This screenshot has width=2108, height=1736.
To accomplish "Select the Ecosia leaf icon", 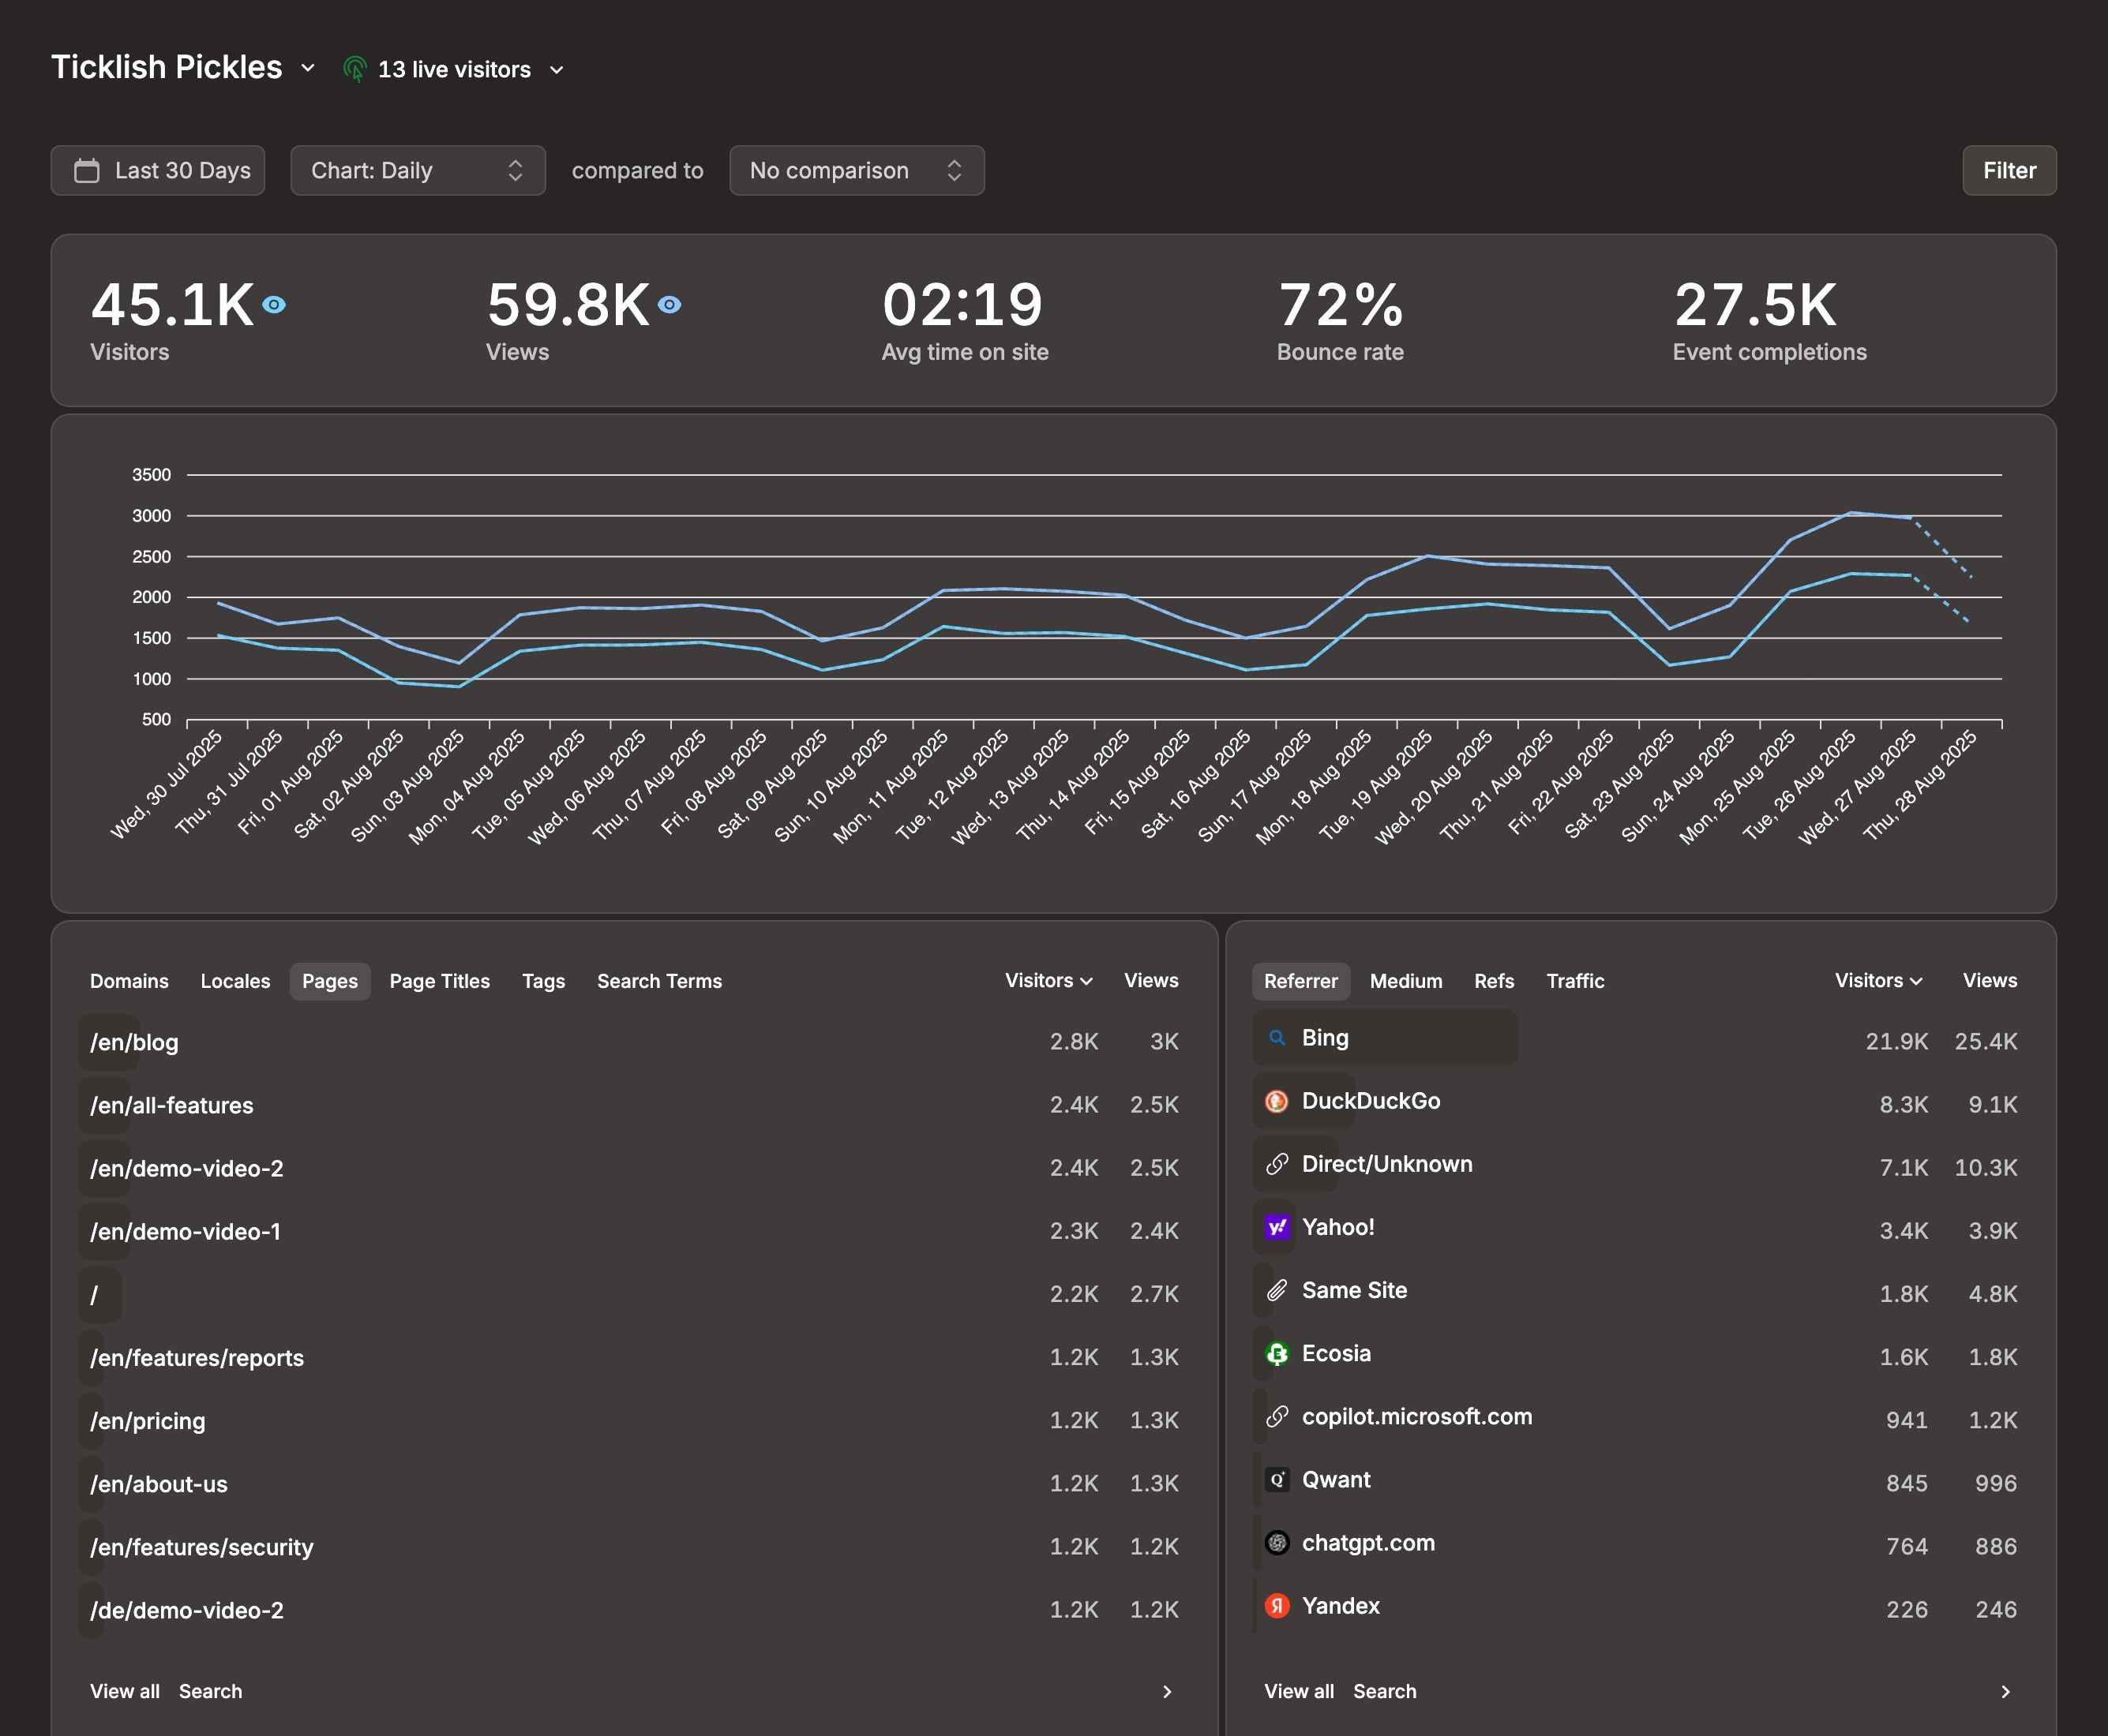I will (x=1277, y=1354).
